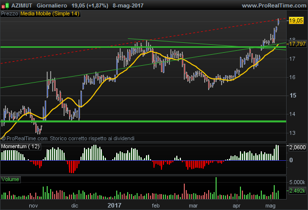Viewport: 308px width, 210px height.
Task: Click the 2.492k volume value tag
Action: (298, 191)
